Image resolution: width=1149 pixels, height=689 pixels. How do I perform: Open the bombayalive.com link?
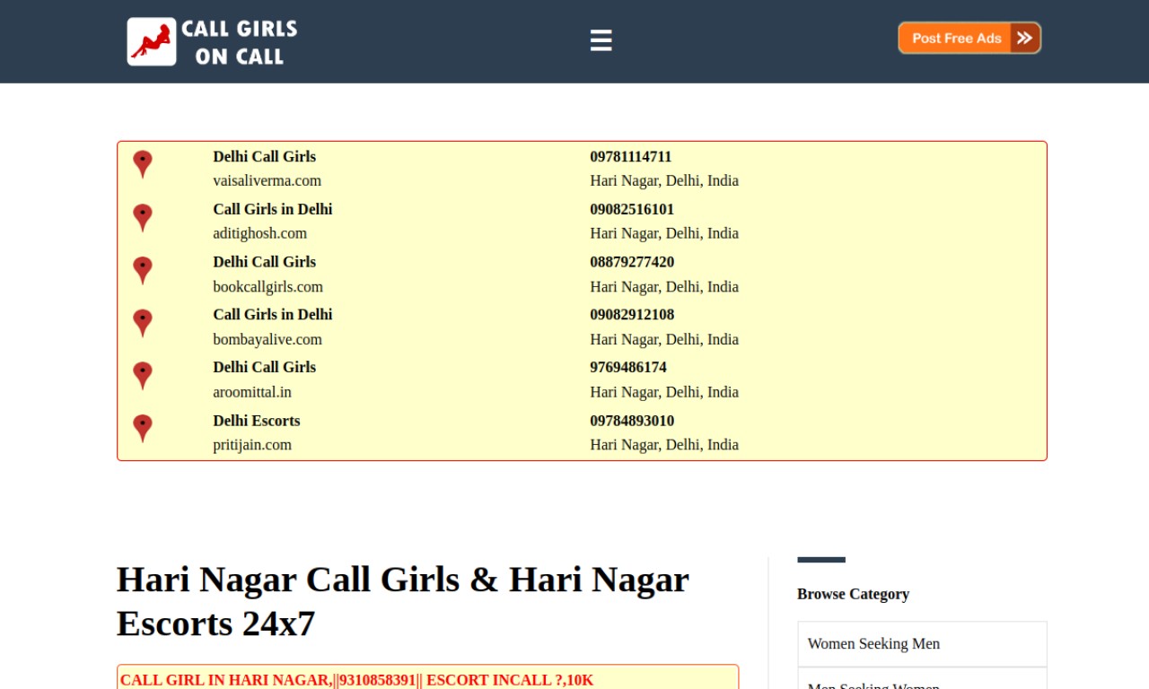point(267,339)
